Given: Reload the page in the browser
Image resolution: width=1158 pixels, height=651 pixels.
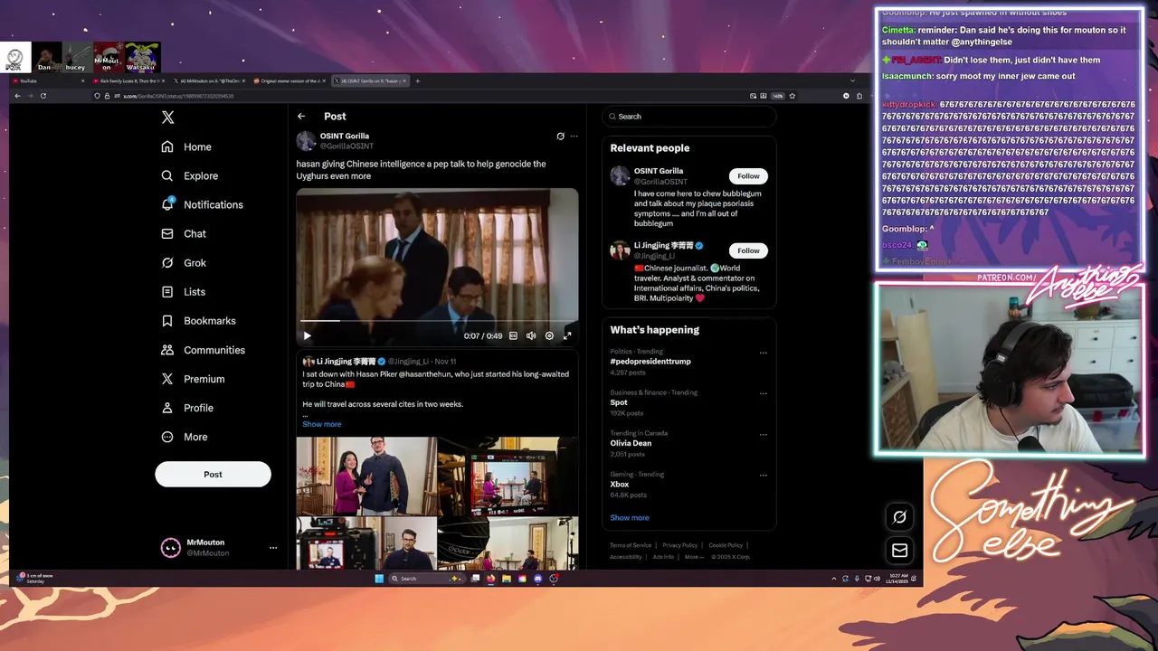Looking at the screenshot, I should pyautogui.click(x=43, y=96).
